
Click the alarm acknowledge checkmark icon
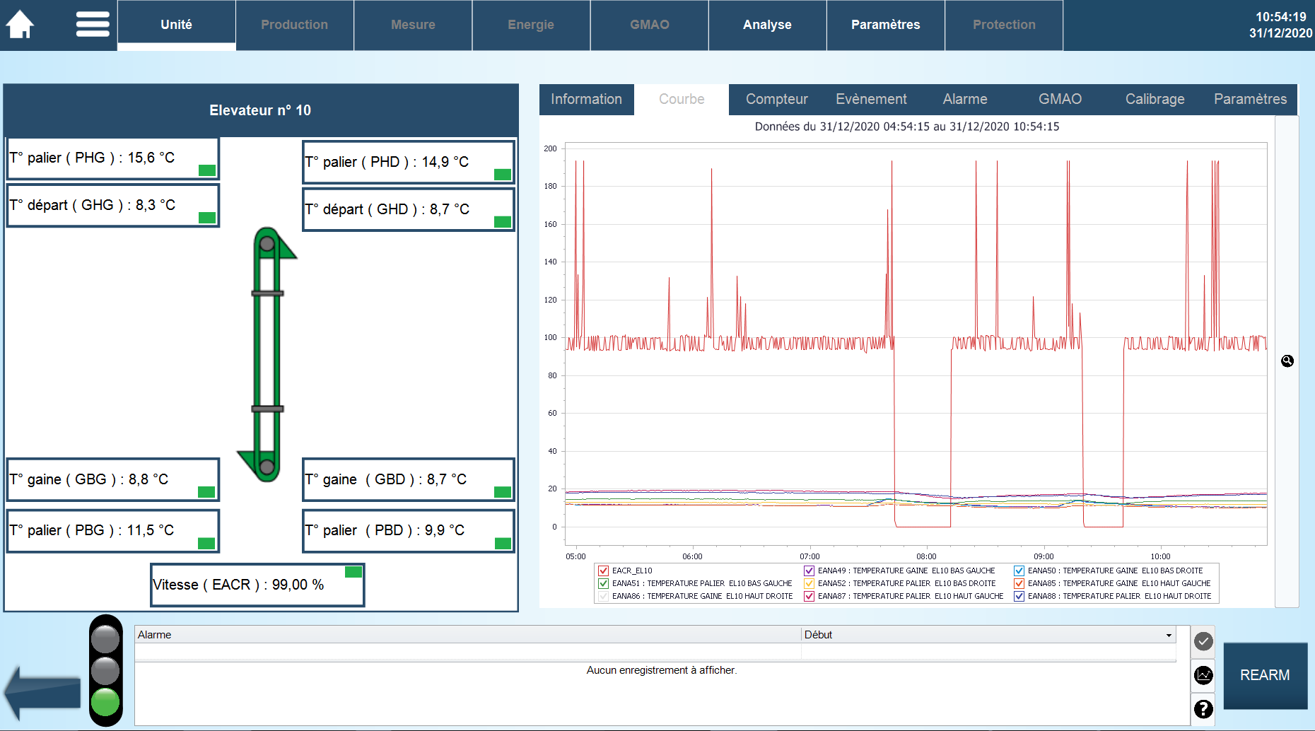coord(1203,641)
